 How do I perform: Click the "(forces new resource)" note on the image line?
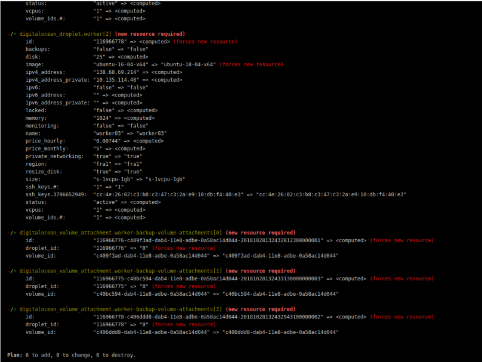(252, 64)
